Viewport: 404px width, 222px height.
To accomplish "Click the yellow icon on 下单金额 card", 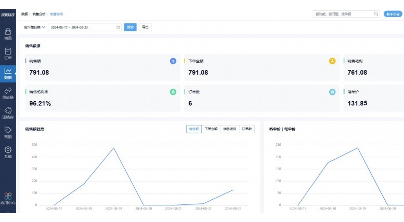I will click(332, 61).
